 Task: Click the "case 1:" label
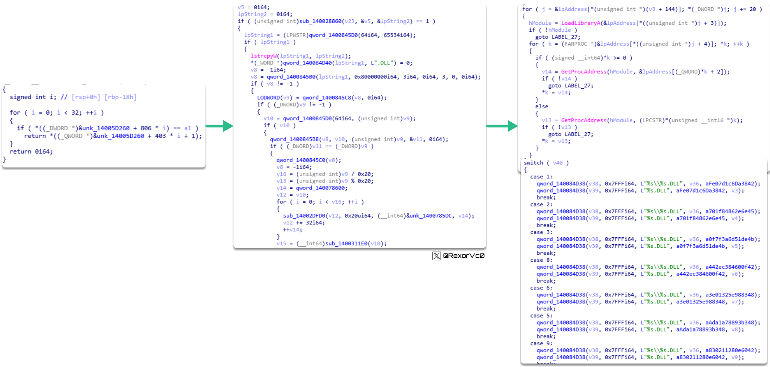541,177
